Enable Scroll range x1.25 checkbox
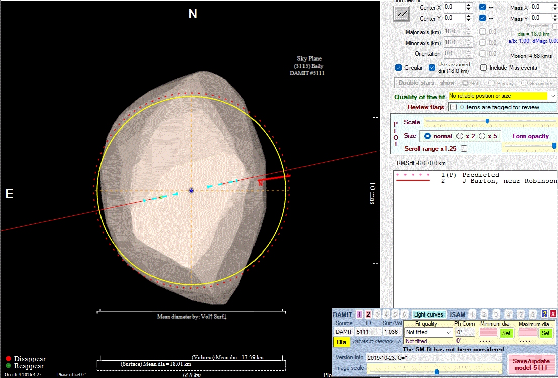This screenshot has width=558, height=378. [x=464, y=149]
